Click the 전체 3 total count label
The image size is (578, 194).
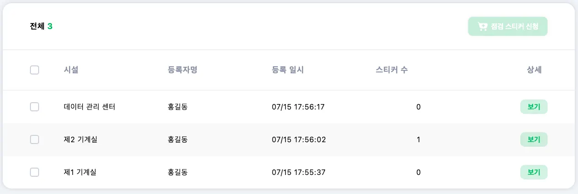tap(41, 26)
